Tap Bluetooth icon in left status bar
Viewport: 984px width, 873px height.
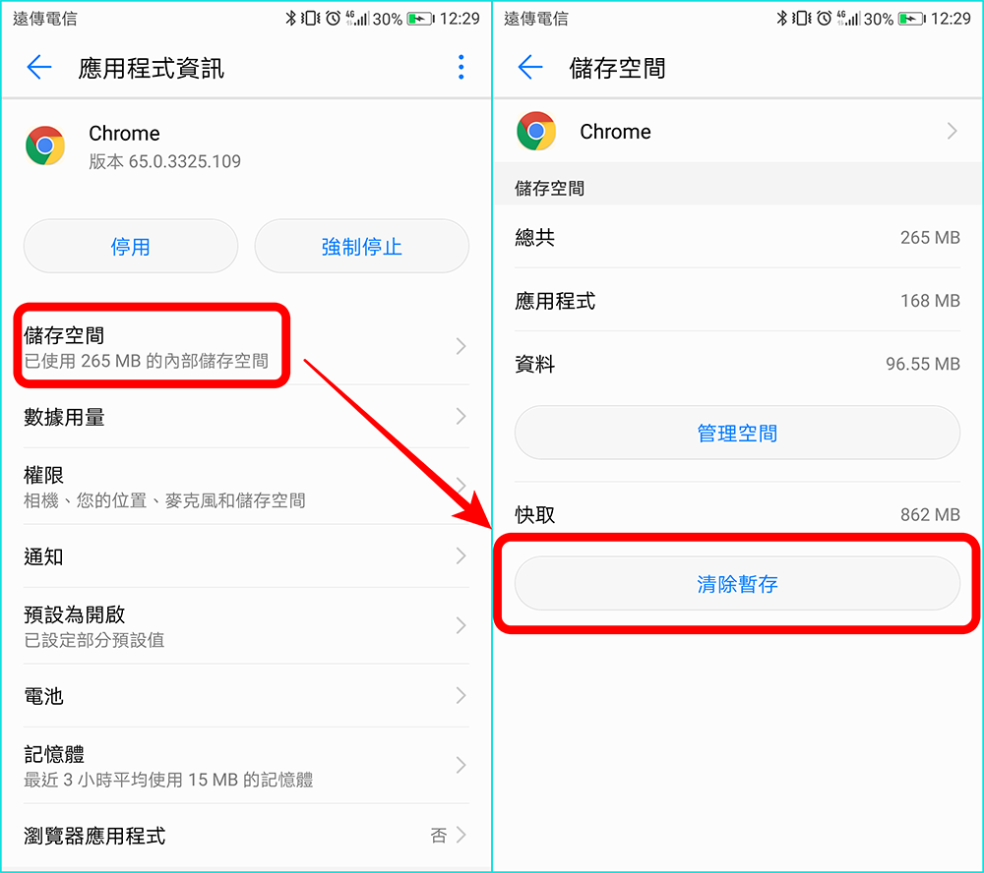click(290, 18)
